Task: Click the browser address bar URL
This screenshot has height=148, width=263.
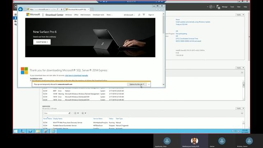Action: click(43, 9)
